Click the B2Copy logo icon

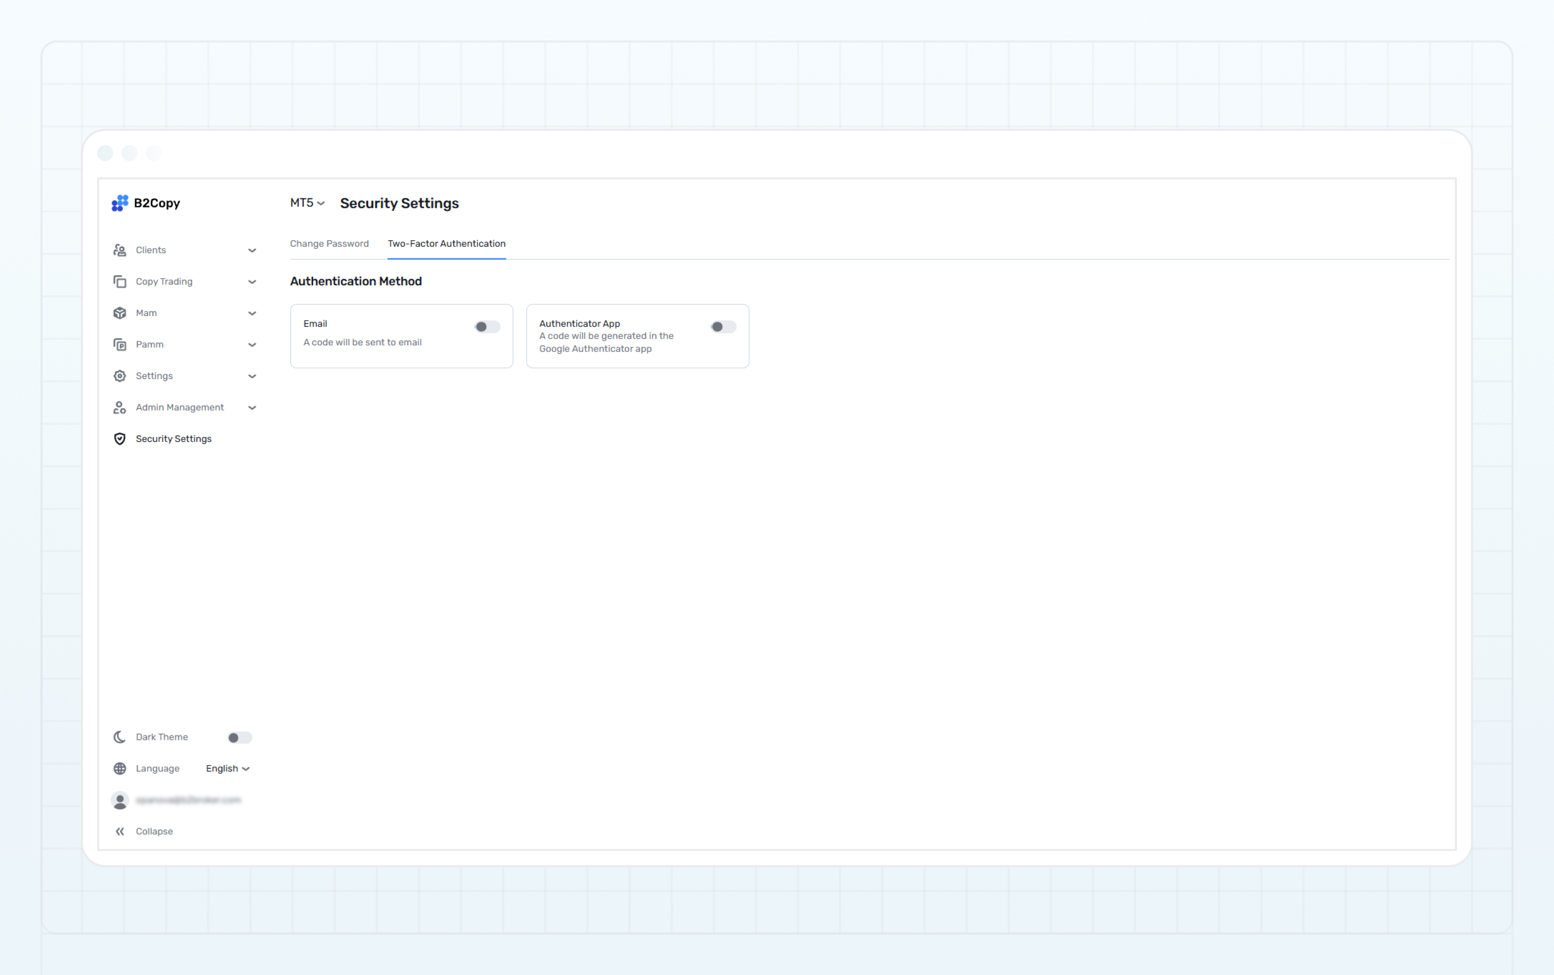[120, 203]
